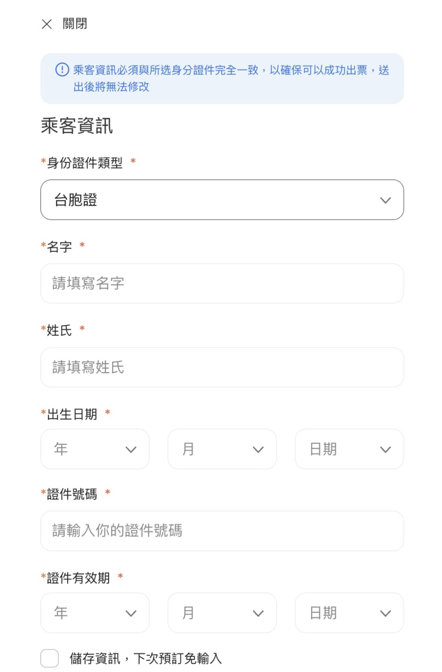Click the blue passenger info notice banner

coord(221,78)
